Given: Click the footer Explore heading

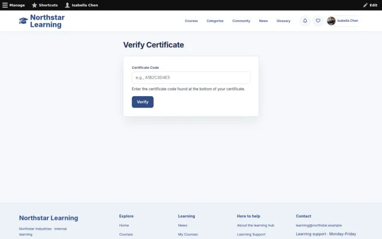Looking at the screenshot, I should [x=126, y=216].
